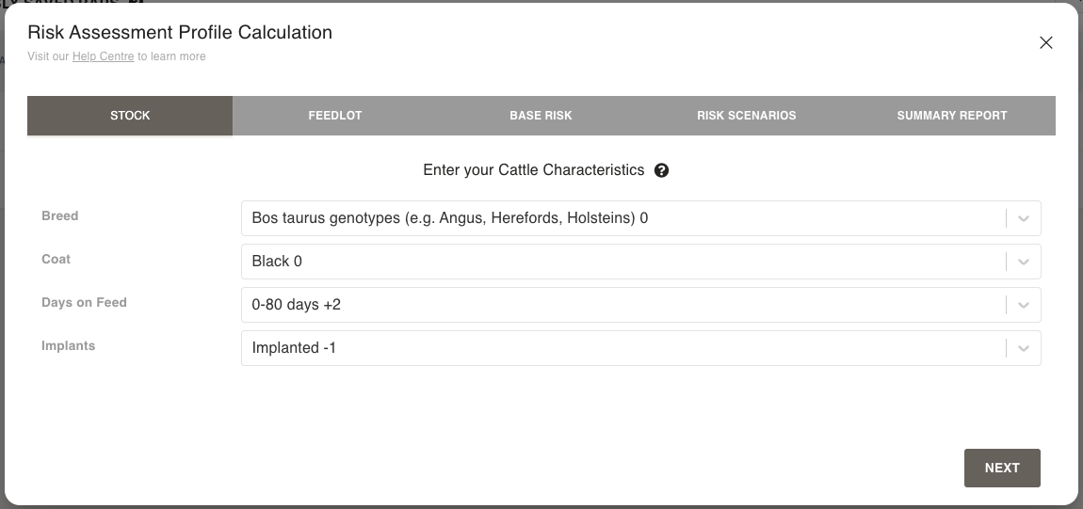The width and height of the screenshot is (1083, 509).
Task: Expand the Days on Feed chevron
Action: (1024, 305)
